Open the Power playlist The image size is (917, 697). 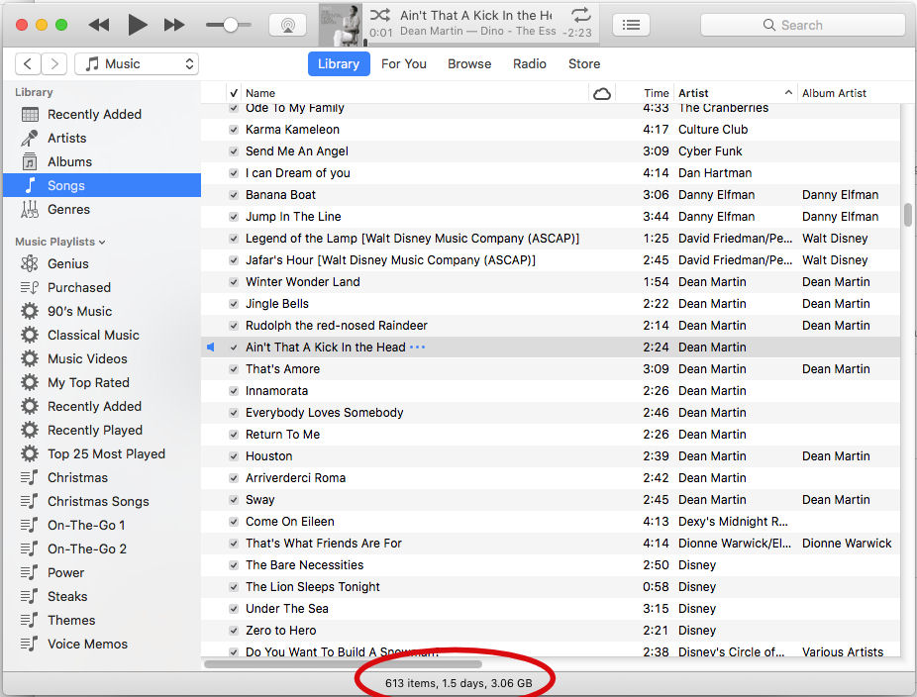(x=102, y=573)
